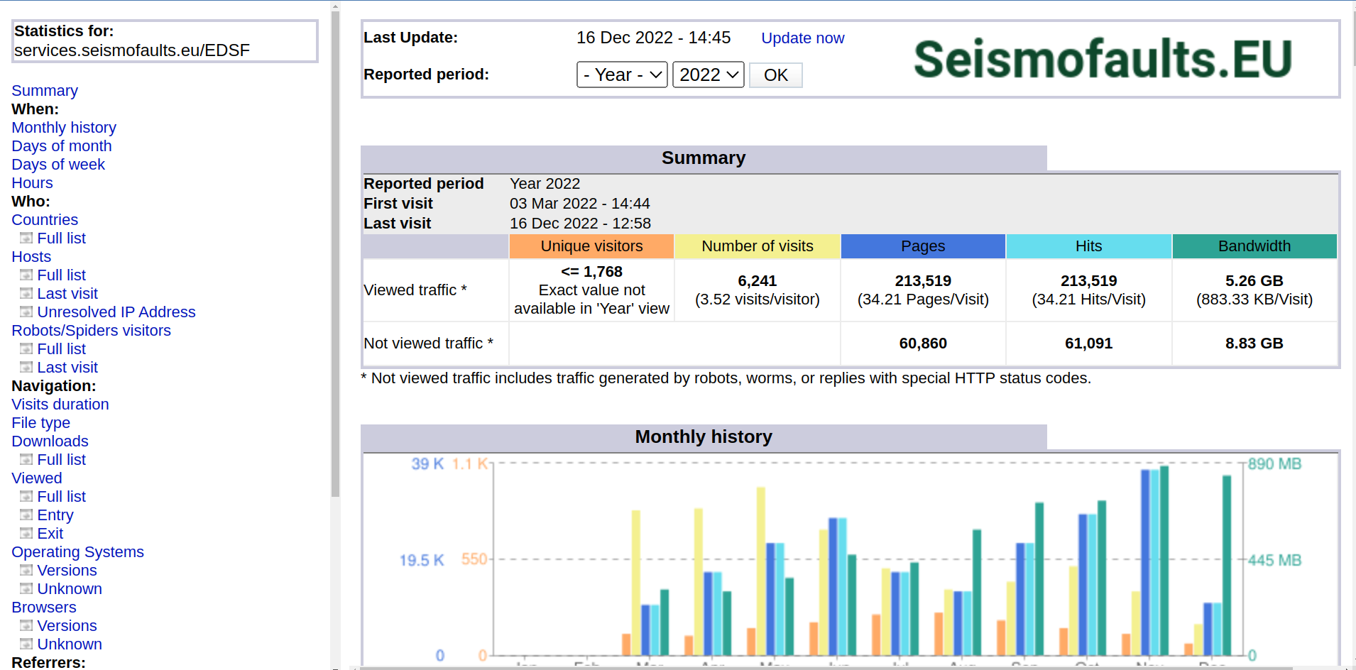Switch to the Days of week view
The image size is (1356, 670).
58,164
